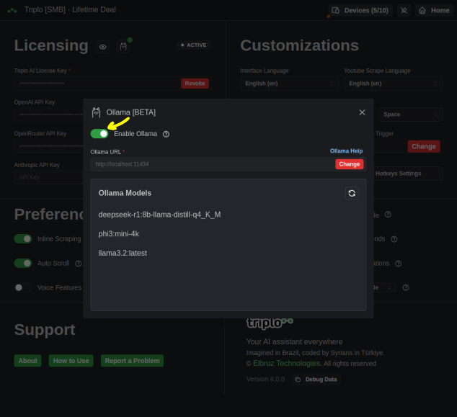Toggle Inline Scraping switch
Viewport: 457px width, 417px height.
(x=23, y=239)
